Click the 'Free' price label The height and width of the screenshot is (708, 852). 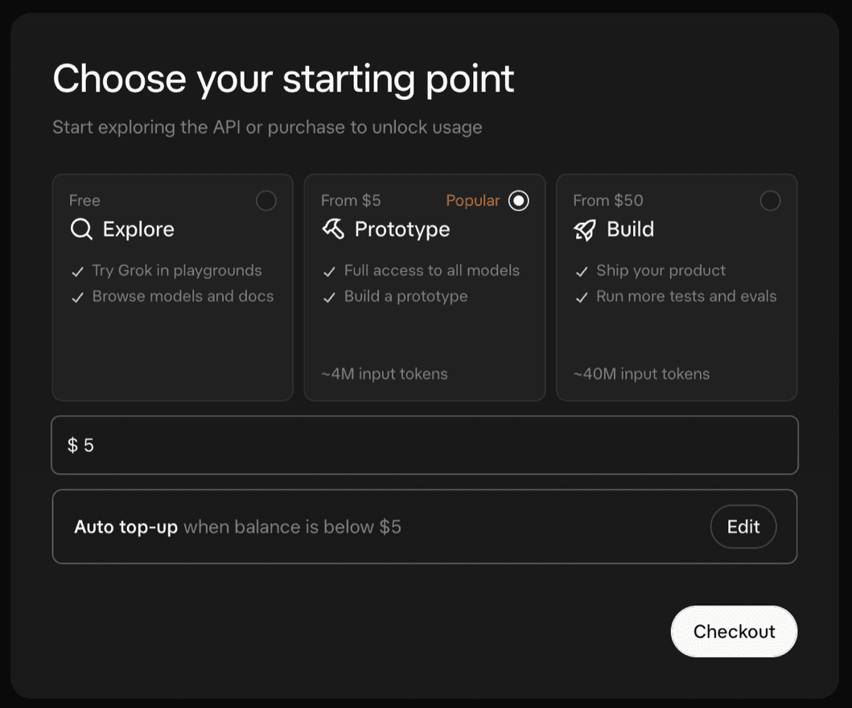84,200
